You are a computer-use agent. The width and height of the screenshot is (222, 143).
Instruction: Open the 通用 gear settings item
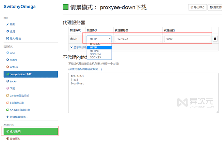[11, 31]
